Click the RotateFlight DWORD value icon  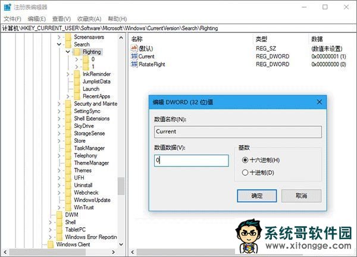coord(134,64)
